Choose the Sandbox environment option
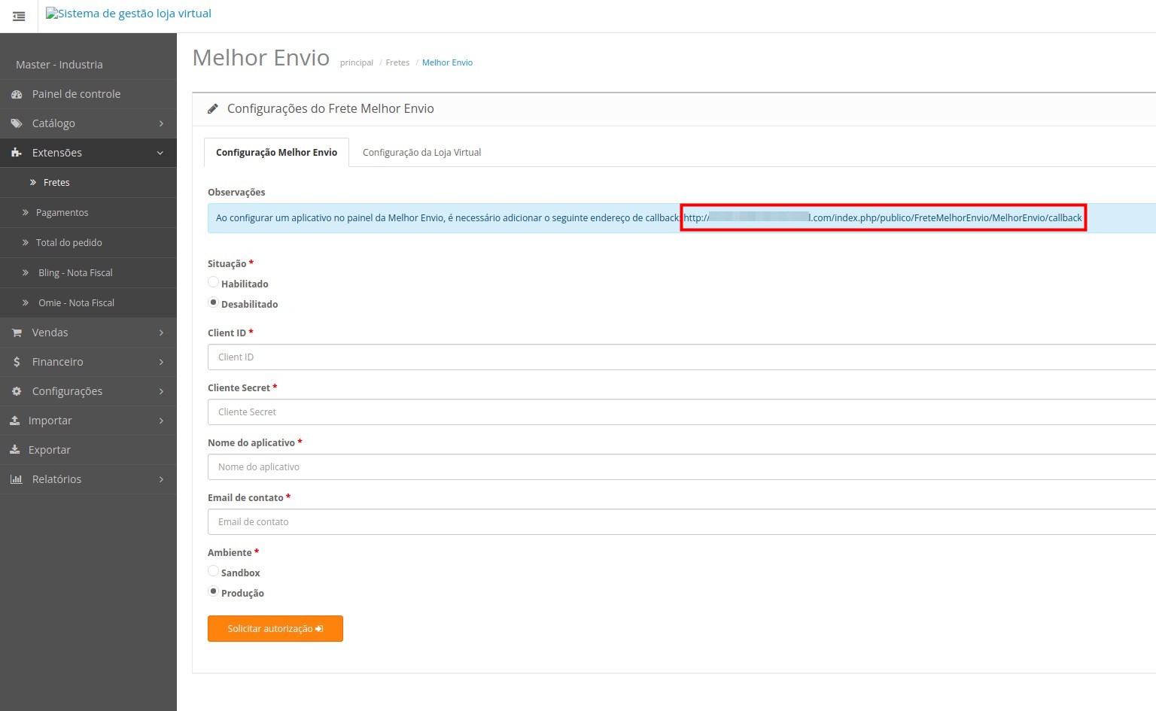Viewport: 1156px width, 711px height. (214, 571)
